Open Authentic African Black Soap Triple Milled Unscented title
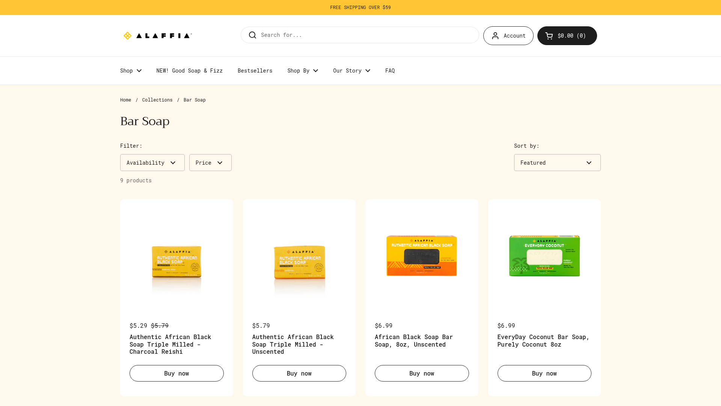This screenshot has height=406, width=721. (293, 344)
